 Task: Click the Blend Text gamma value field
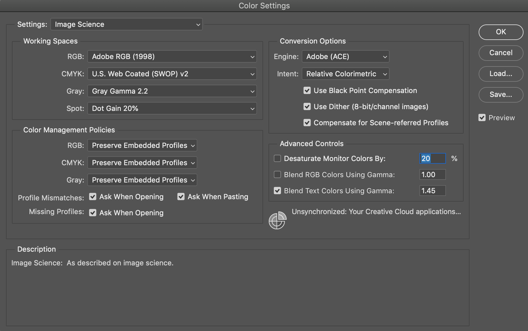[432, 191]
